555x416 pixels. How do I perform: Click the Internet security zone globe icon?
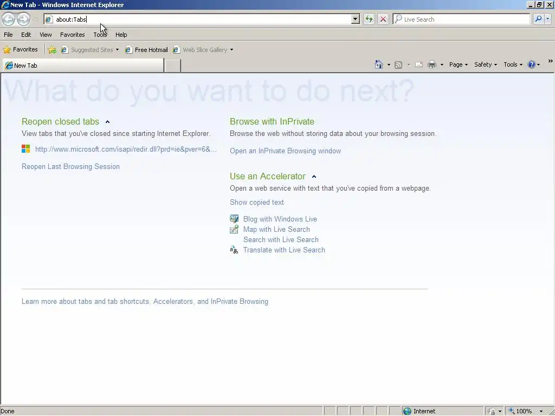[408, 411]
